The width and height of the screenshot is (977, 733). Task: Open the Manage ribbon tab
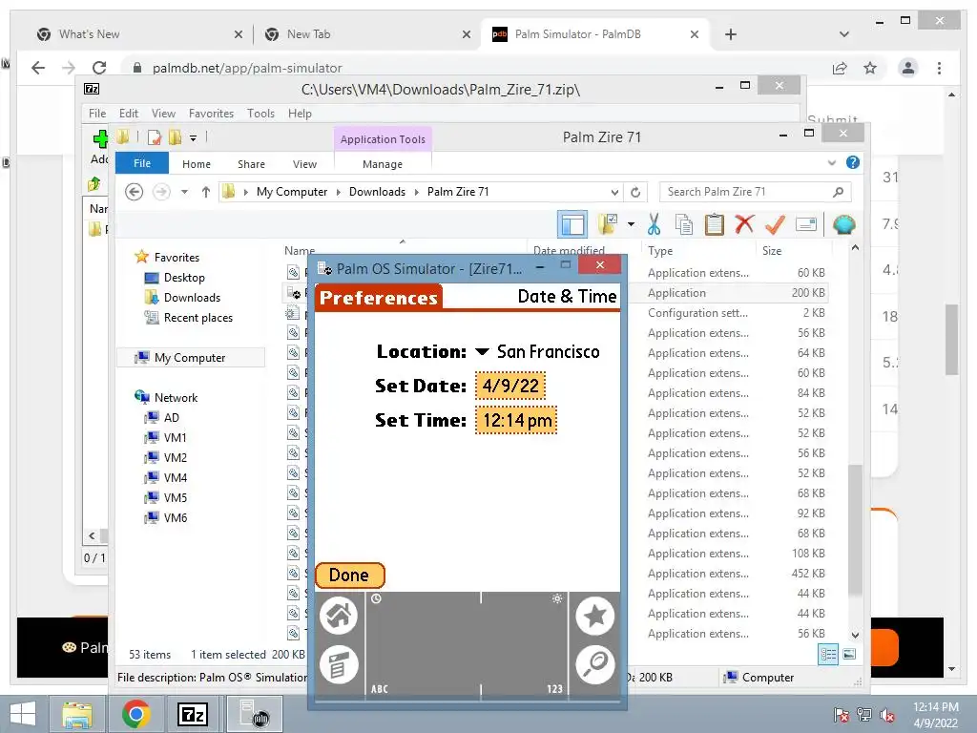click(383, 164)
